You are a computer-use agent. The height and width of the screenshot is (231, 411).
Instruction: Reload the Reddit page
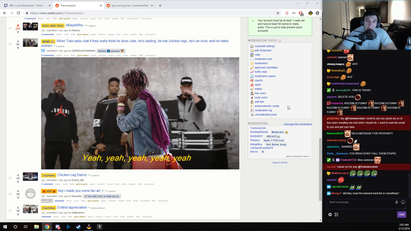[x=19, y=13]
